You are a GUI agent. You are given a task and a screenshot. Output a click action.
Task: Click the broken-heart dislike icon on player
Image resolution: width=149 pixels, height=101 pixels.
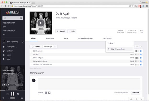[x=4, y=85]
